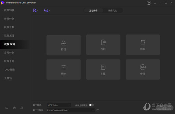175x114 pixels.
Task: Expand the load DVD dropdown arrow
Action: [x=50, y=10]
